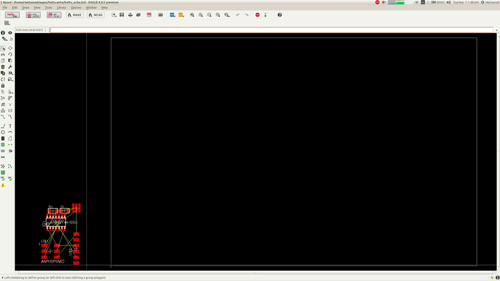Click the IDF to 3D button

click(54, 15)
